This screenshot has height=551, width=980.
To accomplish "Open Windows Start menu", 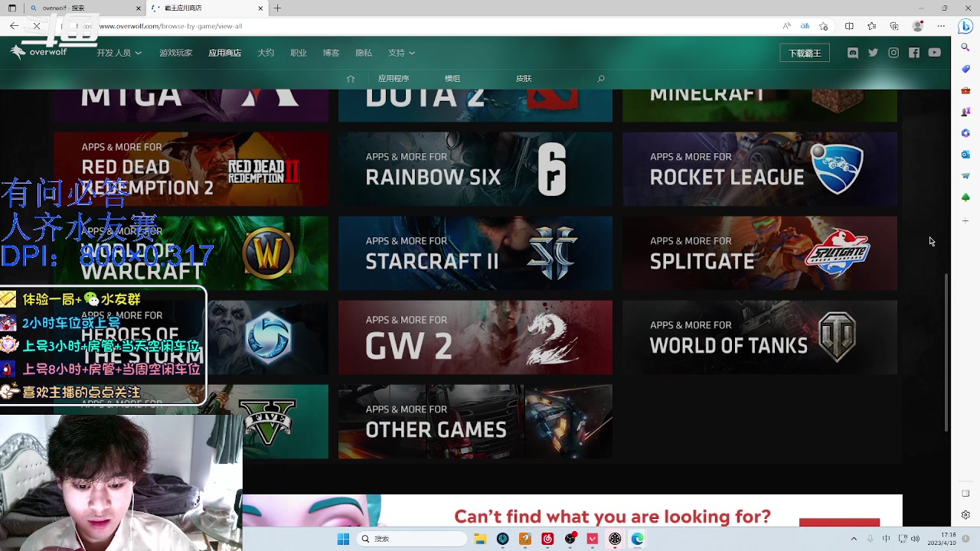I will 343,539.
